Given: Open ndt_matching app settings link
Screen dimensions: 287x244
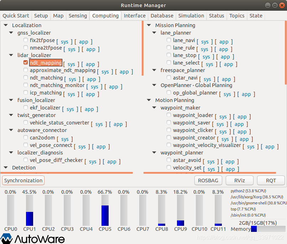Looking at the screenshot, I should [92, 79].
